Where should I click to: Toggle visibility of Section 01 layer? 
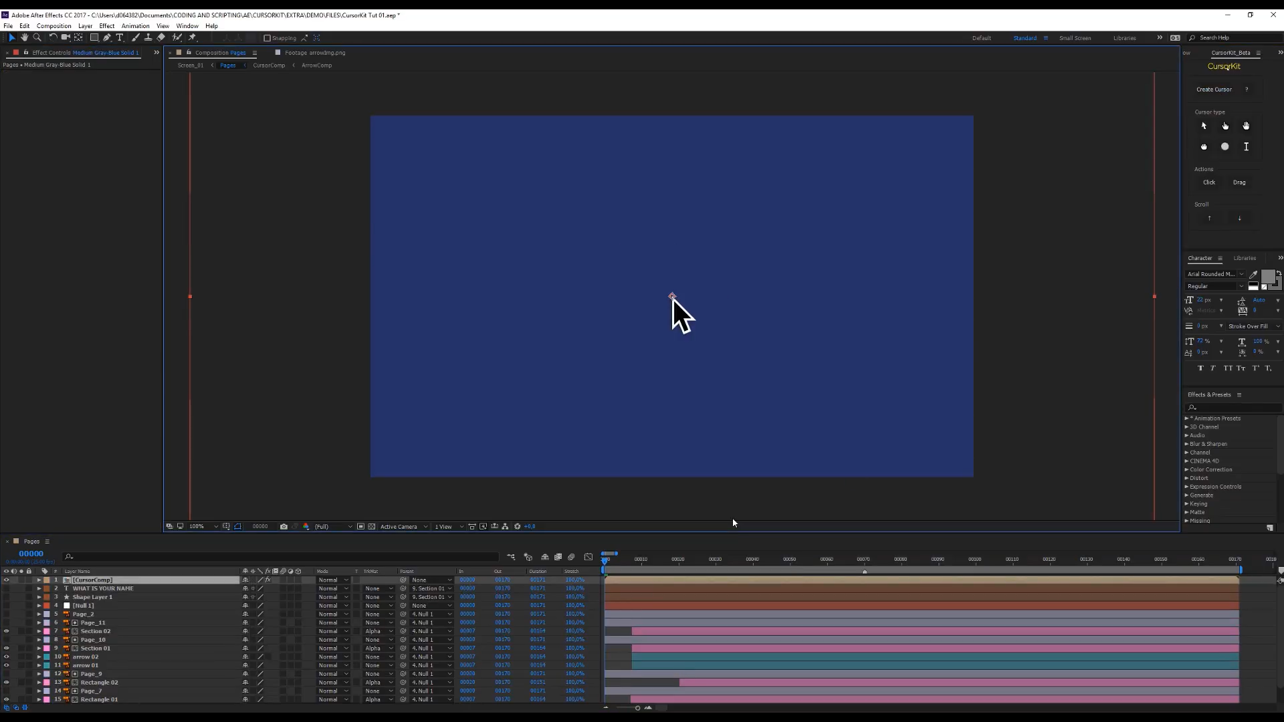[6, 648]
